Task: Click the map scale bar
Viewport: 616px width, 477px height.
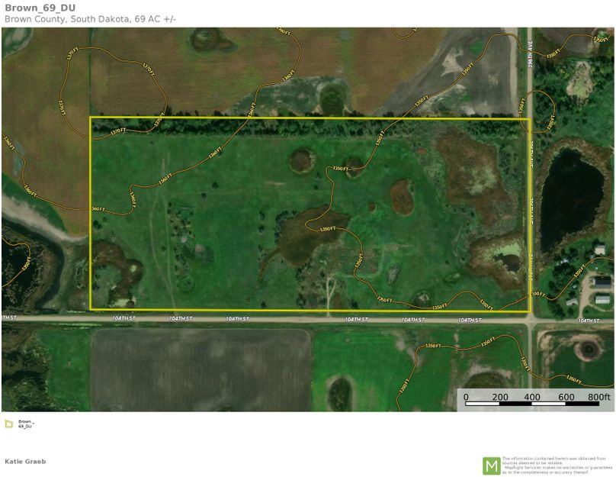Action: [x=533, y=403]
